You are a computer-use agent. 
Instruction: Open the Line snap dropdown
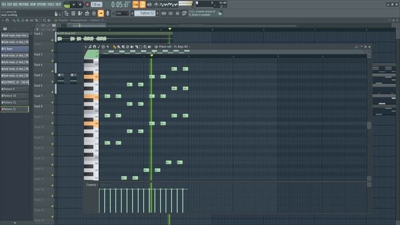click(x=122, y=13)
